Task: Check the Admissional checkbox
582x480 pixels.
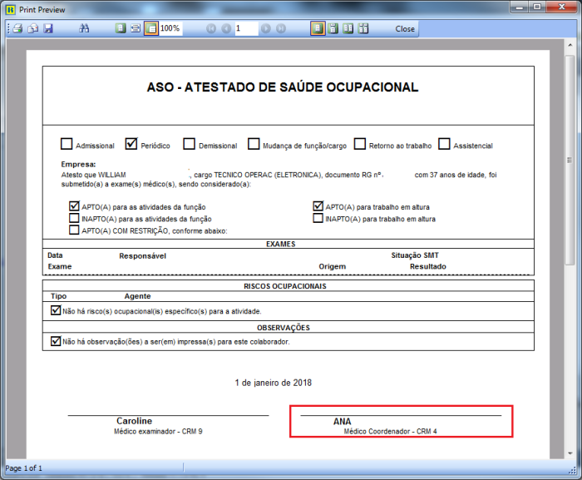Action: click(x=67, y=144)
